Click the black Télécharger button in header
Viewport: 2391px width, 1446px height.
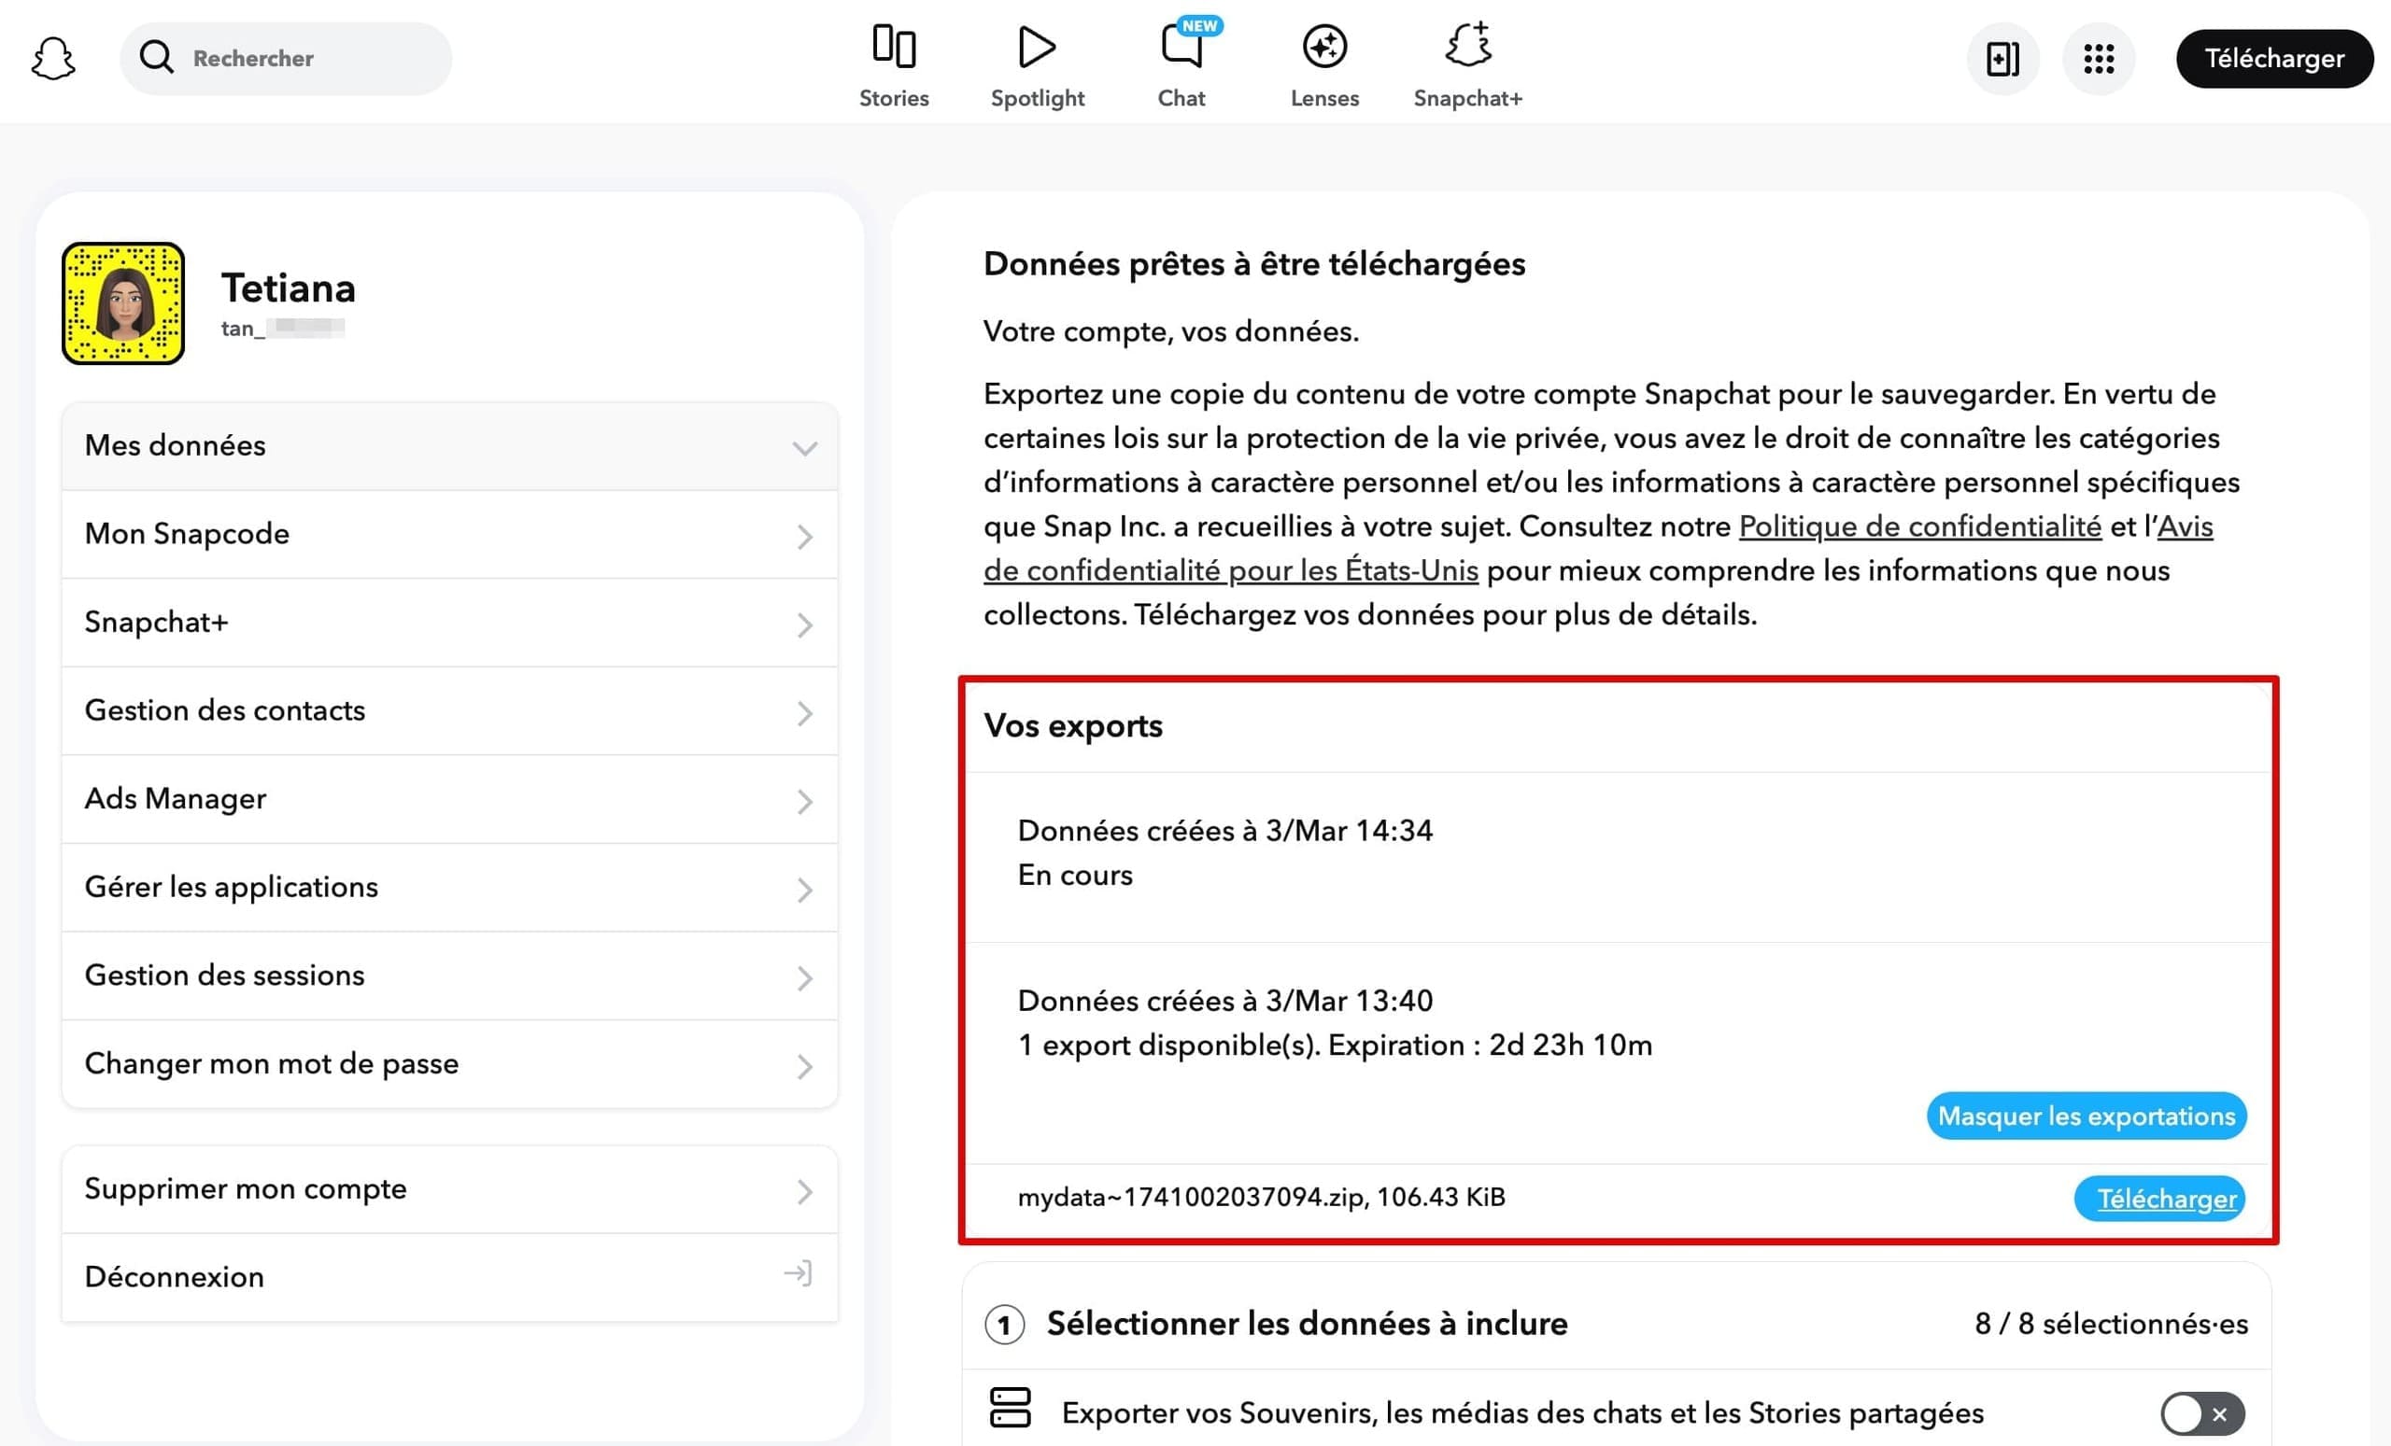click(2273, 58)
